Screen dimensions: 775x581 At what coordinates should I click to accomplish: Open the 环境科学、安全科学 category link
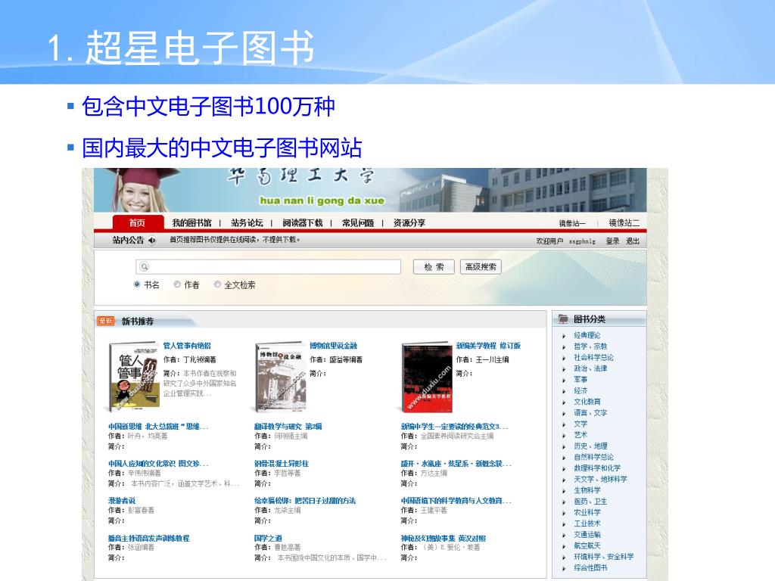tap(604, 556)
